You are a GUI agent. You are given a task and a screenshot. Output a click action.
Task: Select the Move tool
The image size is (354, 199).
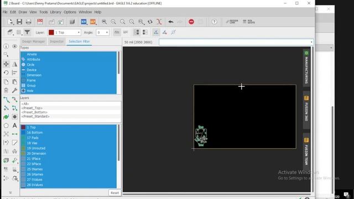6,64
